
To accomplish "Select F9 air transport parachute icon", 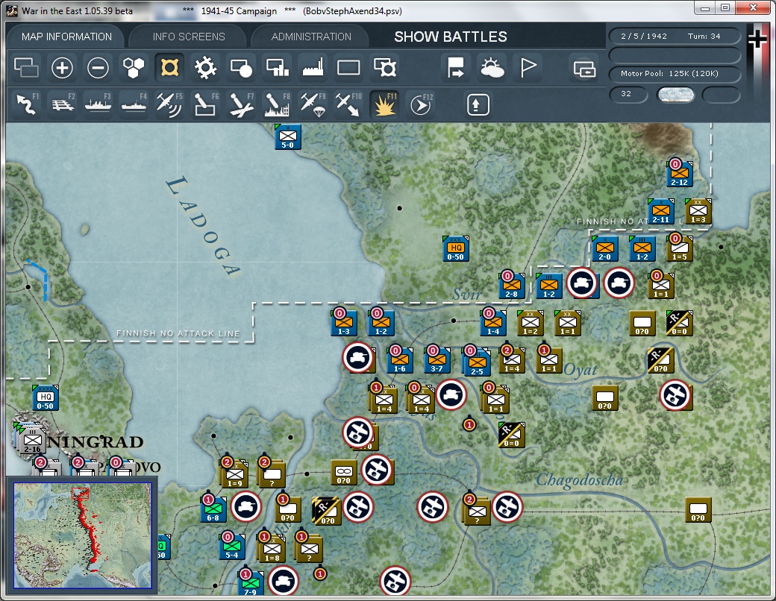I will tap(313, 104).
